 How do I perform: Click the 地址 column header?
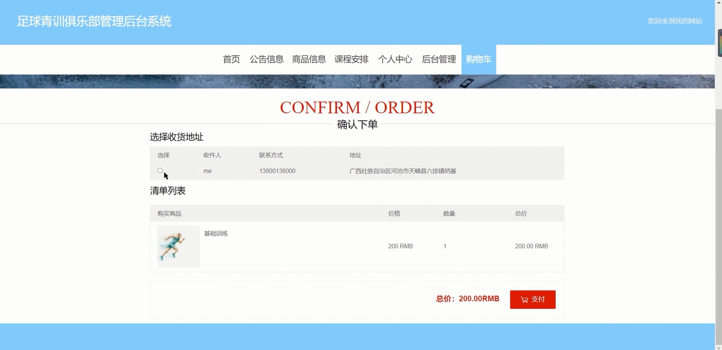[355, 155]
